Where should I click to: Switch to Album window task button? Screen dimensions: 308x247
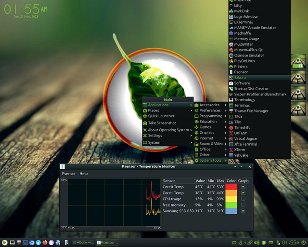(x=83, y=243)
